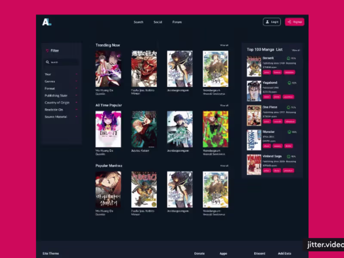Click the Filter funnel icon
The width and height of the screenshot is (344, 258).
(x=47, y=51)
